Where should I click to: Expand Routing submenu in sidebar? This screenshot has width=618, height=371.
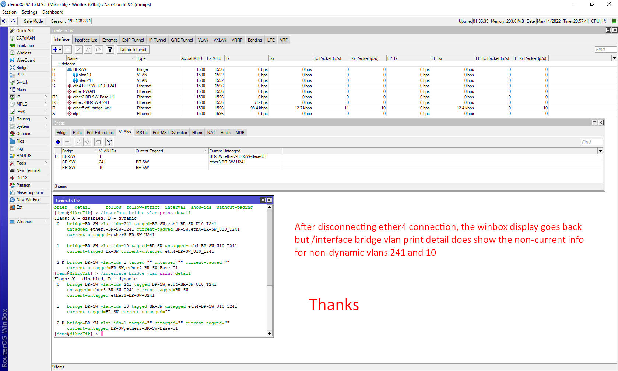pos(46,119)
